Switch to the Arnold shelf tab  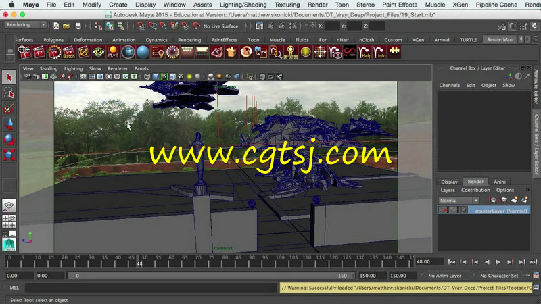point(442,40)
